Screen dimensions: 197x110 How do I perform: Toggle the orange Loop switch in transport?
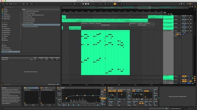click(115, 4)
